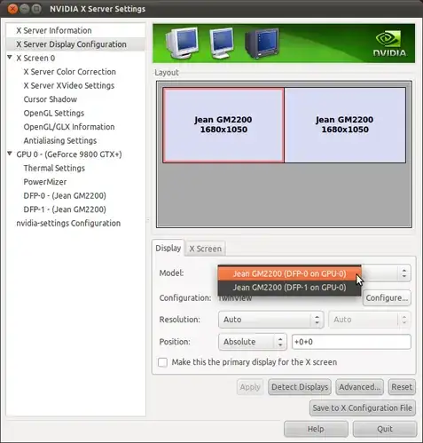Screen dimensions: 423x443
Task: Open Thermal Settings page
Action: [54, 168]
